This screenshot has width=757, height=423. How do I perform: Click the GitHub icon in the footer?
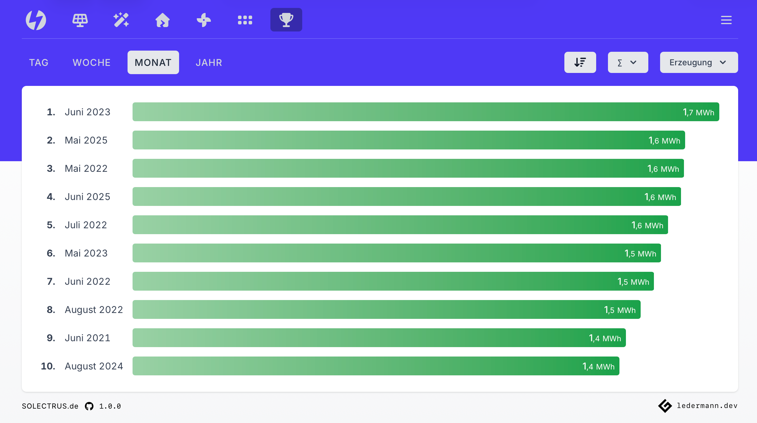point(89,406)
